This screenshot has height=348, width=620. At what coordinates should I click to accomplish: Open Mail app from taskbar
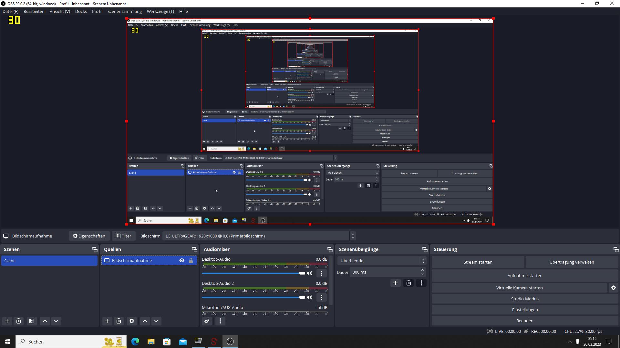[x=183, y=342]
